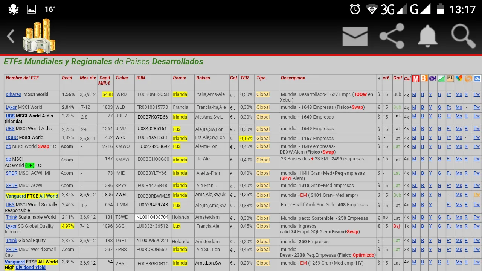Click the ISIN cell LU0629459743

point(151,205)
